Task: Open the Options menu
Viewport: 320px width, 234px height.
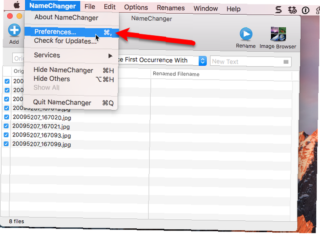Action: [136, 8]
